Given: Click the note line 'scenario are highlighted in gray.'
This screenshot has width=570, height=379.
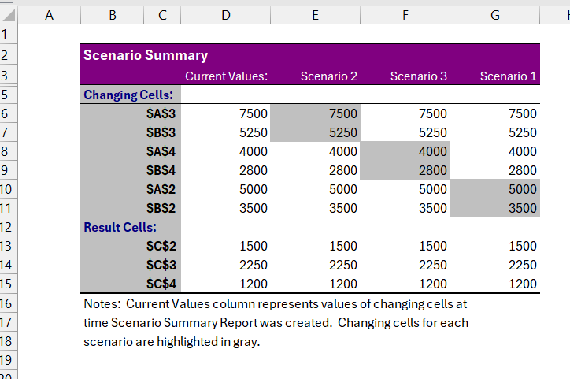Looking at the screenshot, I should [x=172, y=341].
